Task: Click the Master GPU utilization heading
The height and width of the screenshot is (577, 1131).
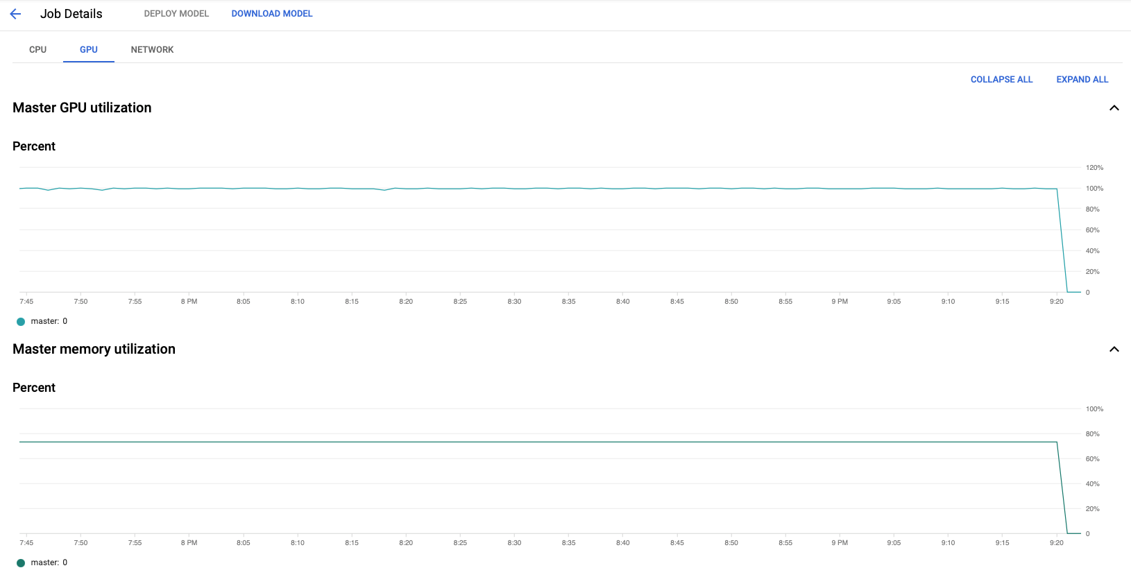Action: (82, 107)
